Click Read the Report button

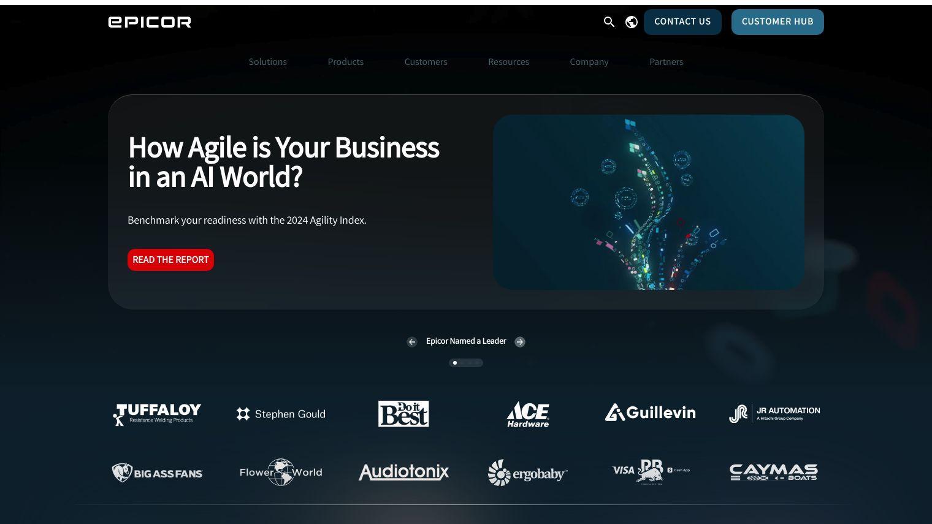pos(170,260)
